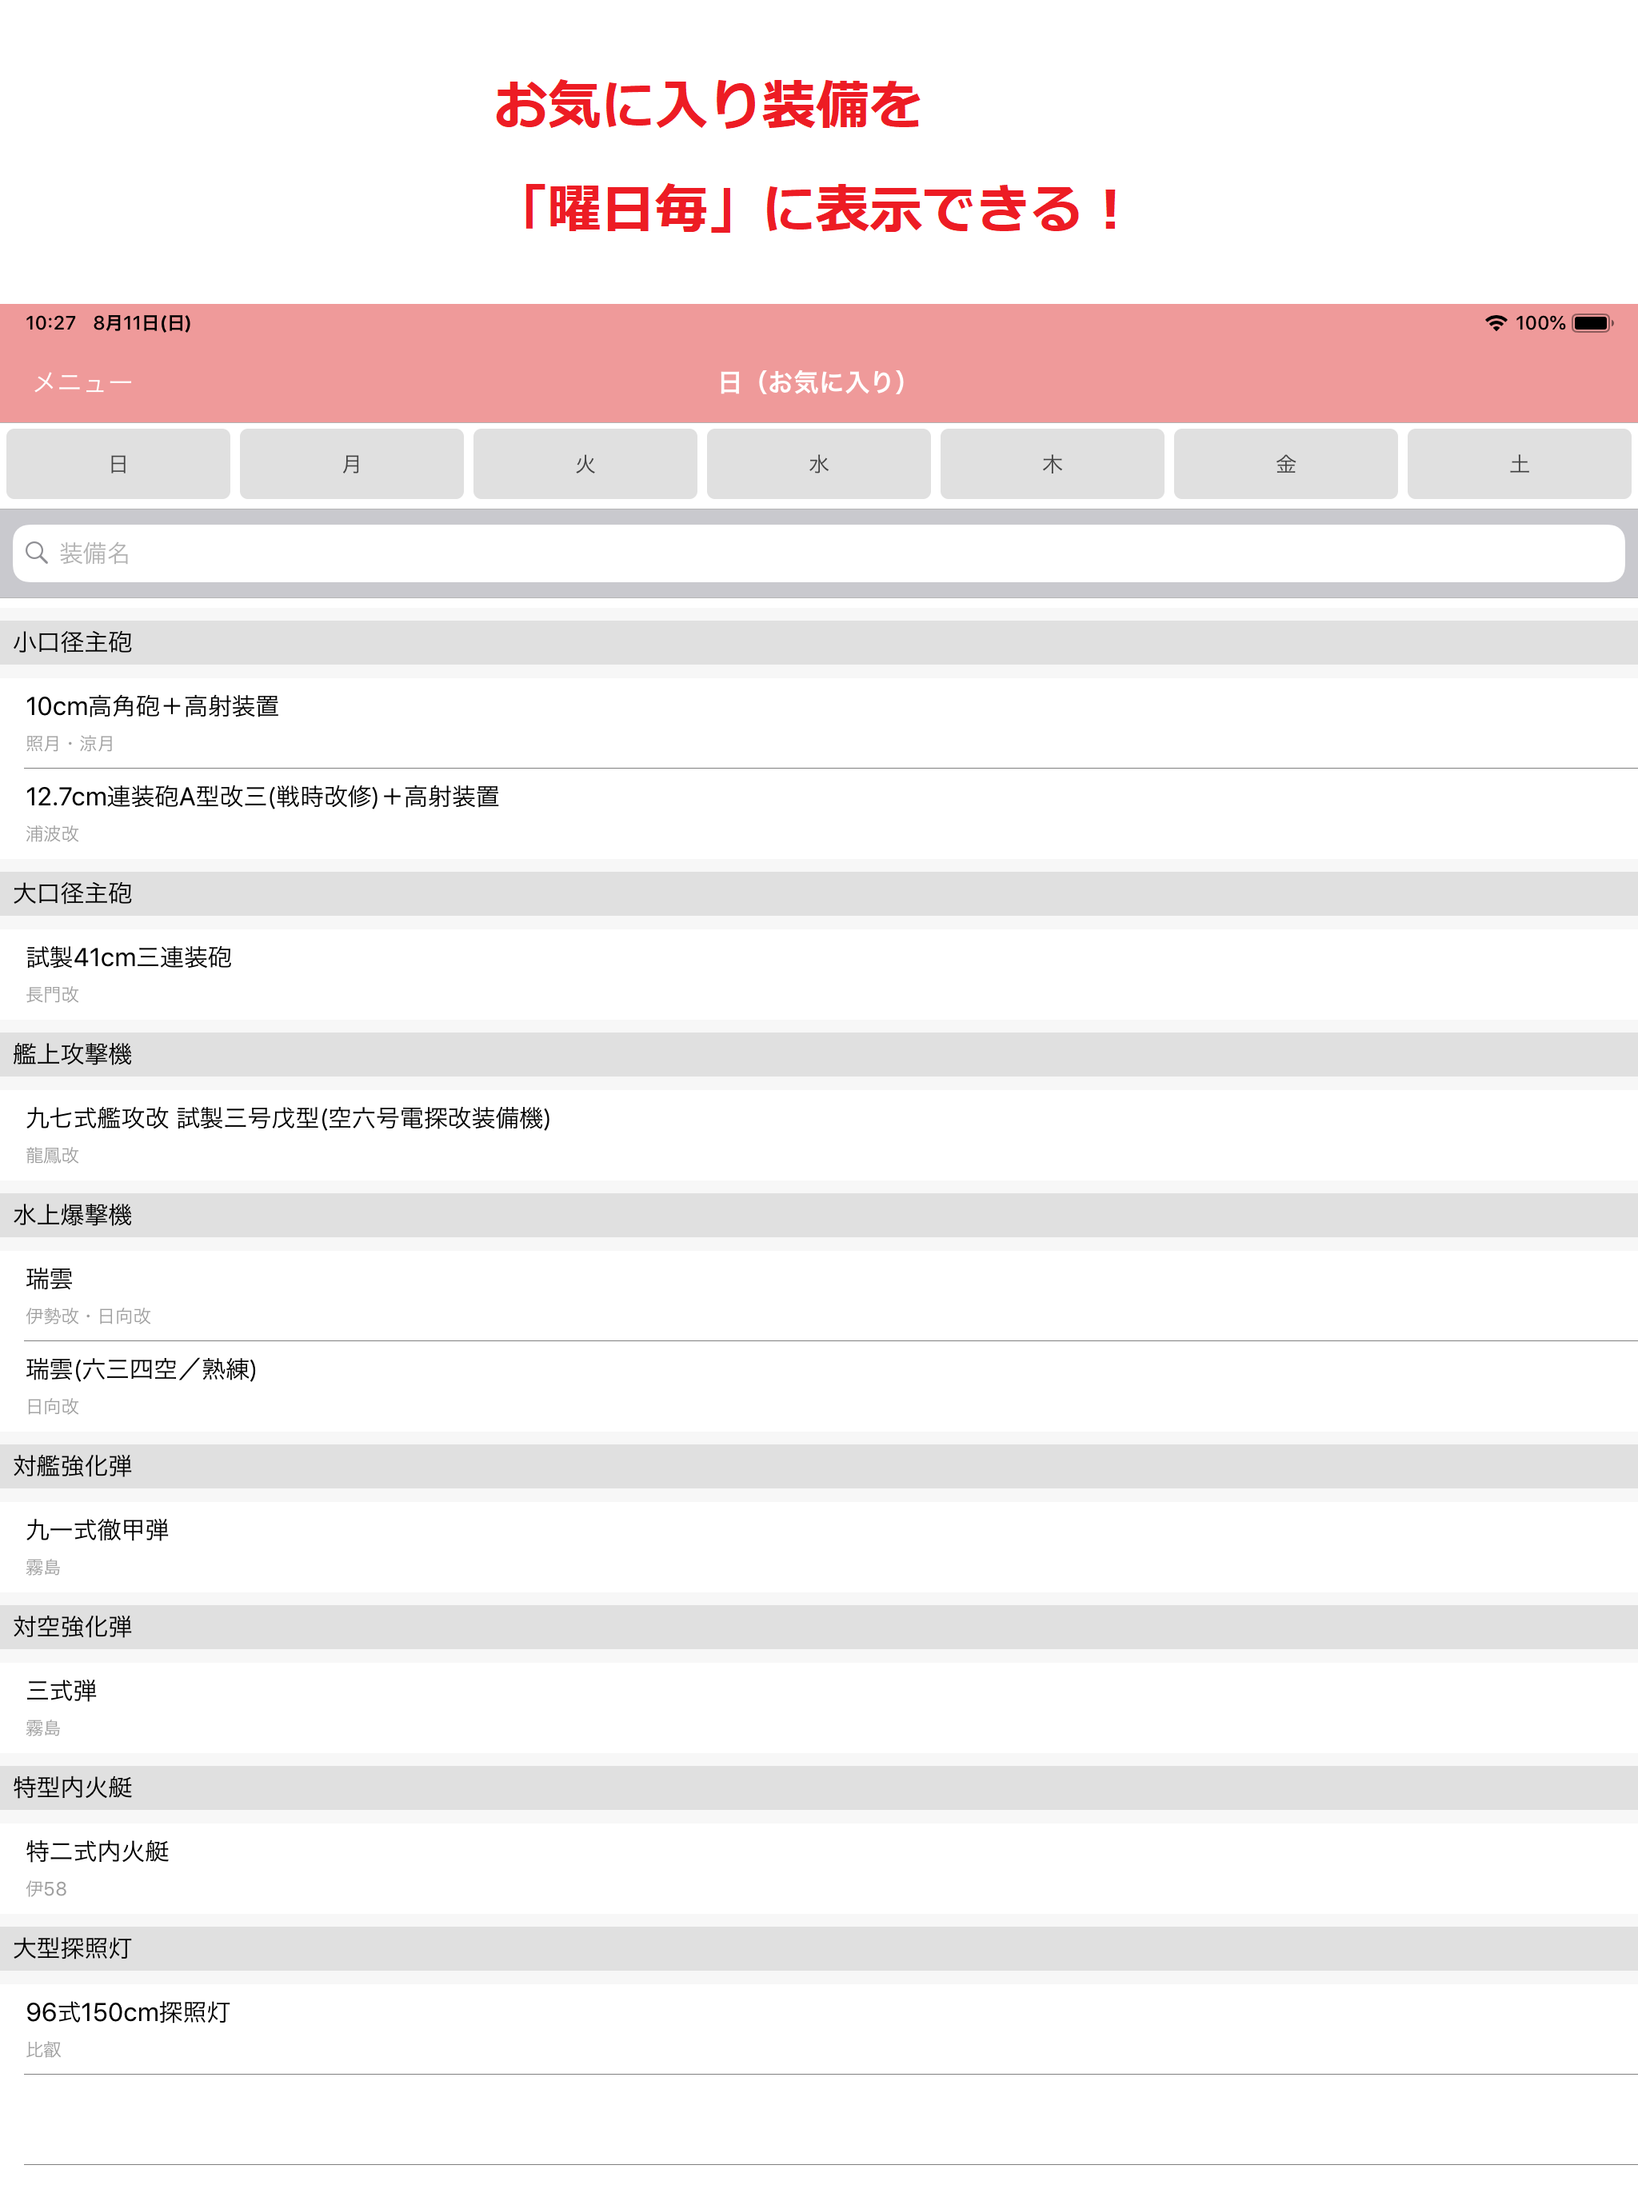Select the 水 day tab
The height and width of the screenshot is (2185, 1638).
tap(819, 464)
